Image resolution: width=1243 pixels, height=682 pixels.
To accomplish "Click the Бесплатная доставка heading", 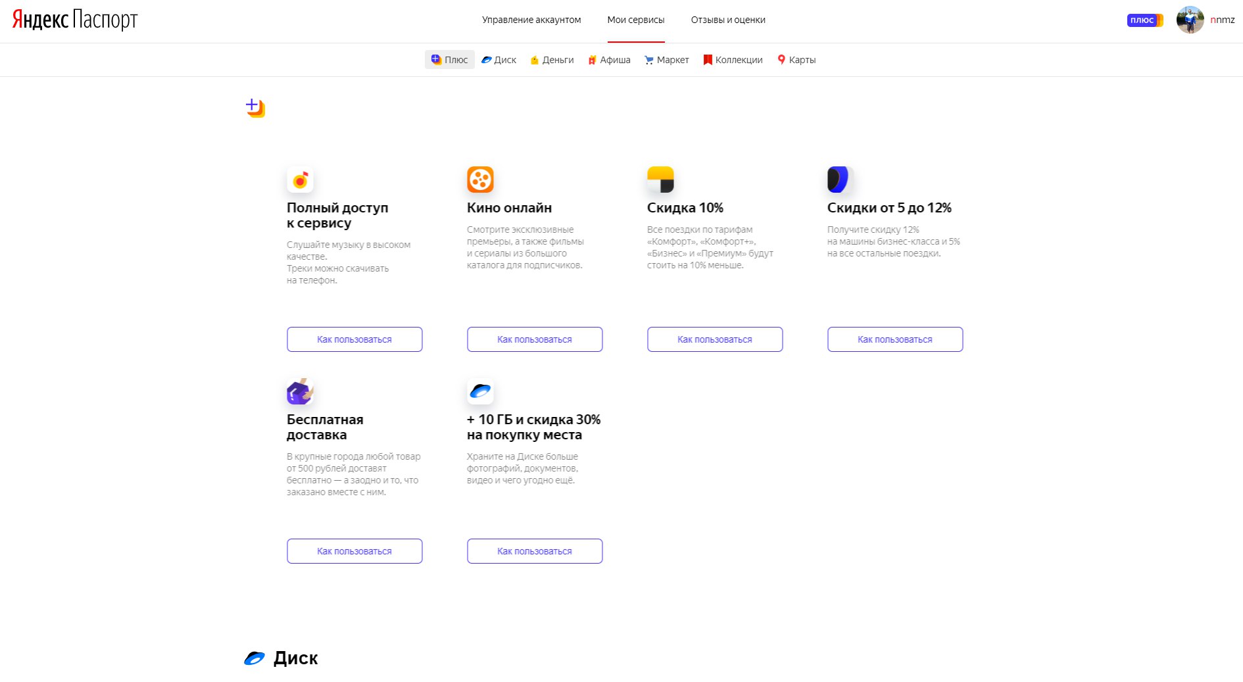I will tap(325, 427).
